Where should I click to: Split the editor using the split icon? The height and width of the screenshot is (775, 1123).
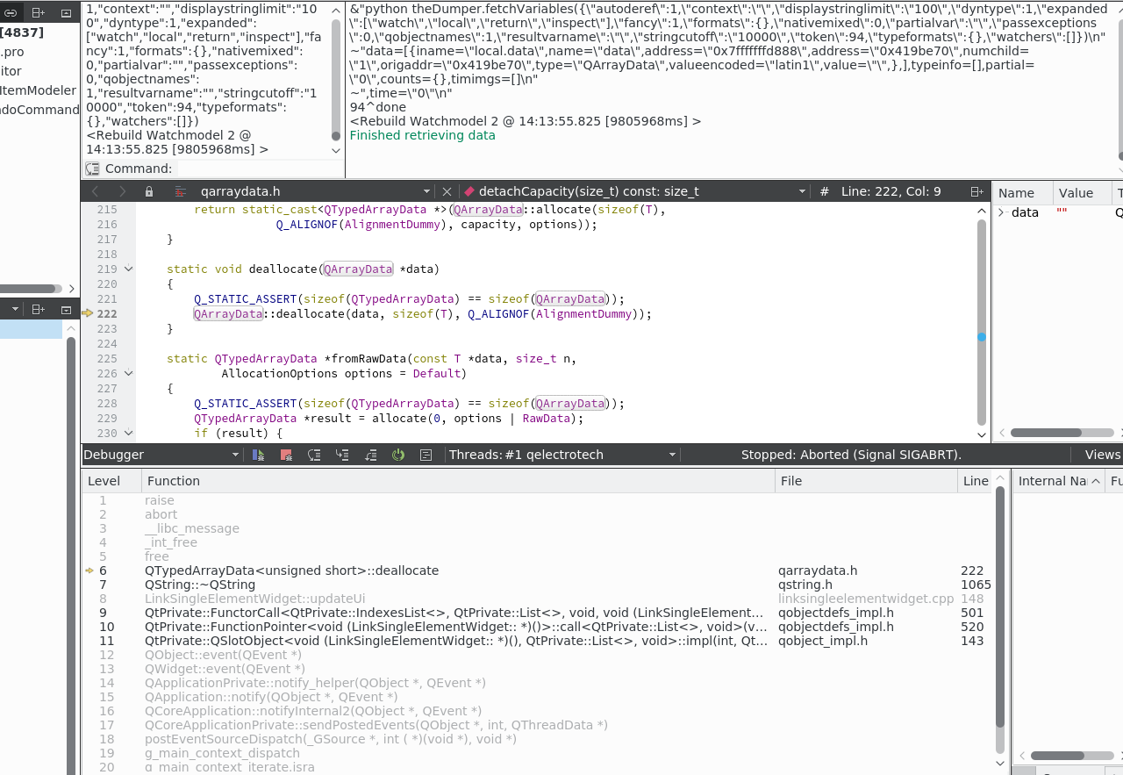tap(976, 191)
